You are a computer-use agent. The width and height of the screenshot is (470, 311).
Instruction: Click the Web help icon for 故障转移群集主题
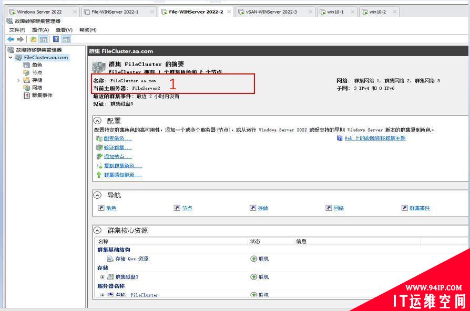tap(340, 138)
